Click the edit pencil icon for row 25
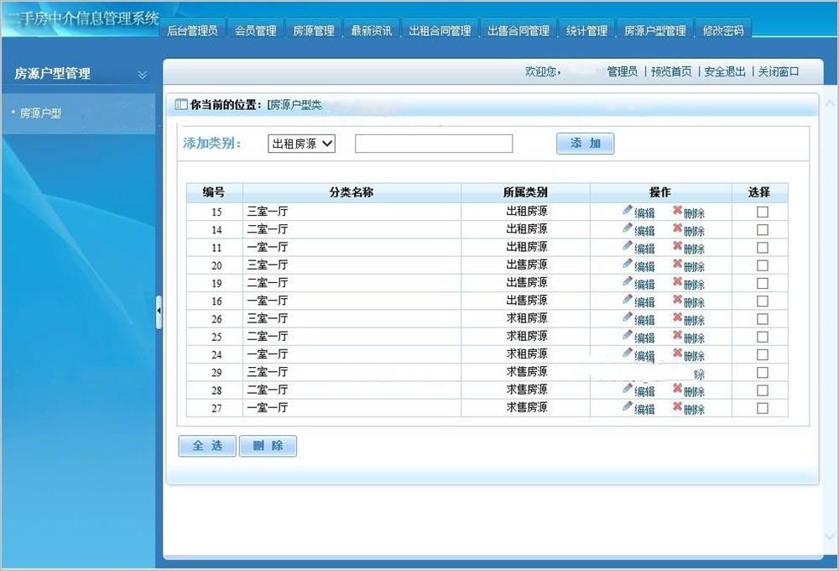 pos(628,335)
